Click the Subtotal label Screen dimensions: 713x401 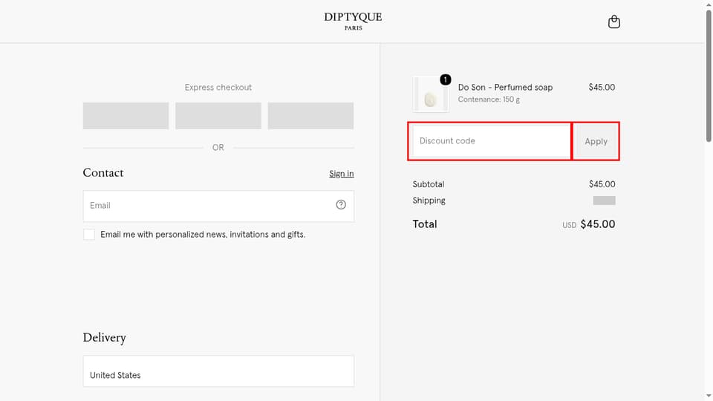429,184
